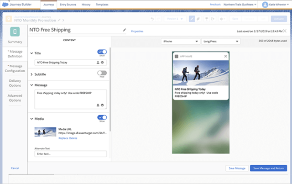This screenshot has height=184, width=292.
Task: Collapse the Media section chevron
Action: tap(31, 119)
